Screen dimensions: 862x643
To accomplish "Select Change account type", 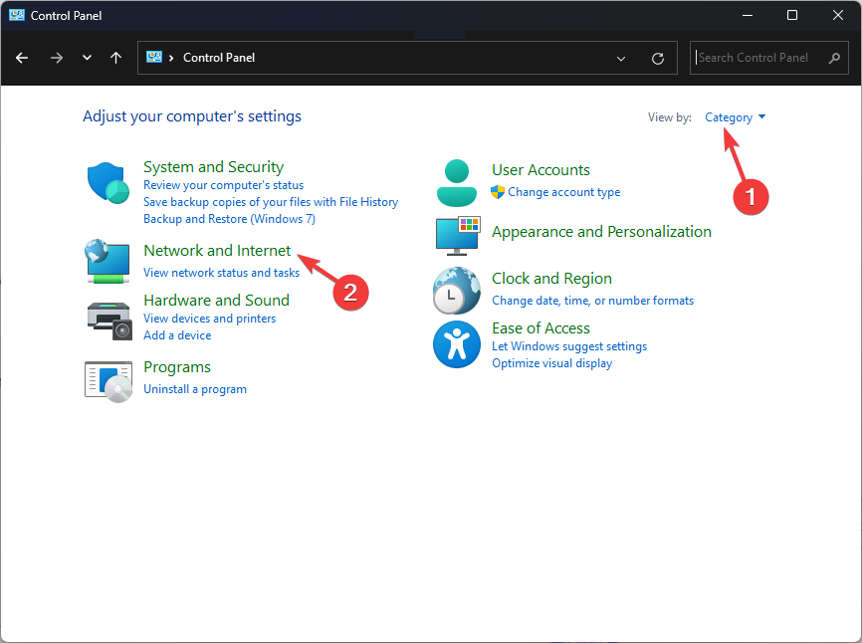I will pos(564,192).
